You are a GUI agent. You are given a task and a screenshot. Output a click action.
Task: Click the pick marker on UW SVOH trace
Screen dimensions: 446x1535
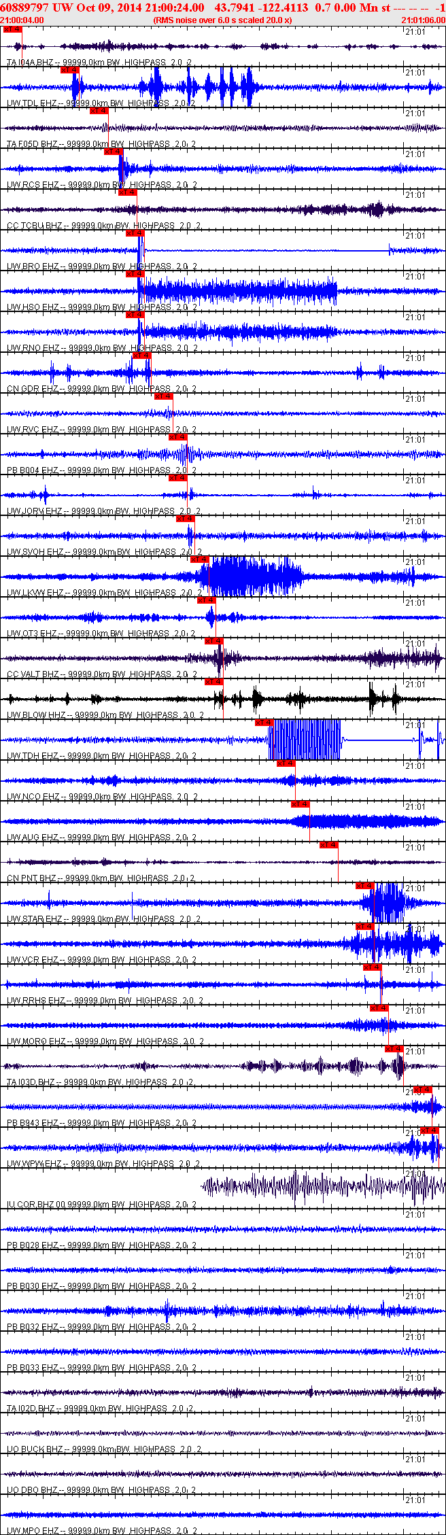185,519
